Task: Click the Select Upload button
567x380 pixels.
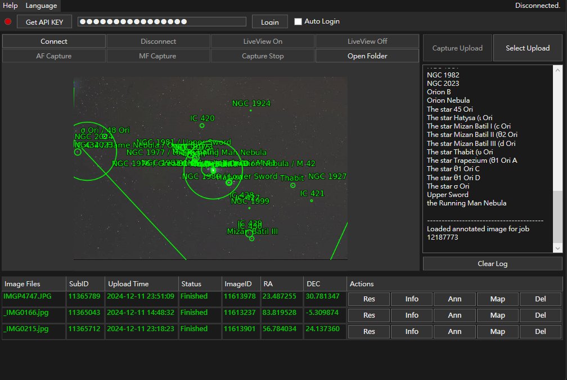Action: tap(528, 48)
